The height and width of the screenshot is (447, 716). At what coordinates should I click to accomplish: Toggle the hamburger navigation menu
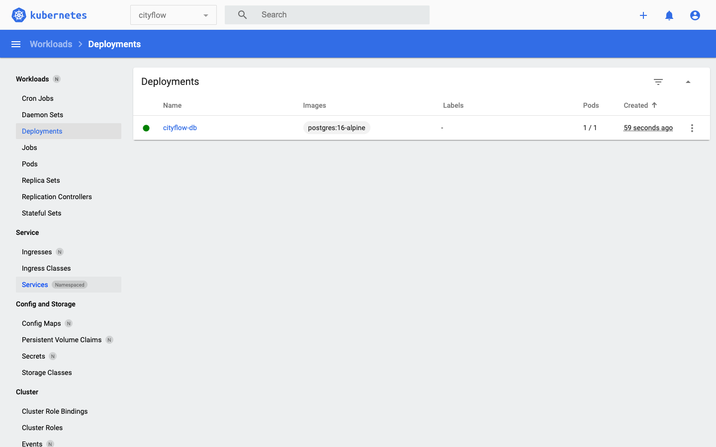point(16,44)
